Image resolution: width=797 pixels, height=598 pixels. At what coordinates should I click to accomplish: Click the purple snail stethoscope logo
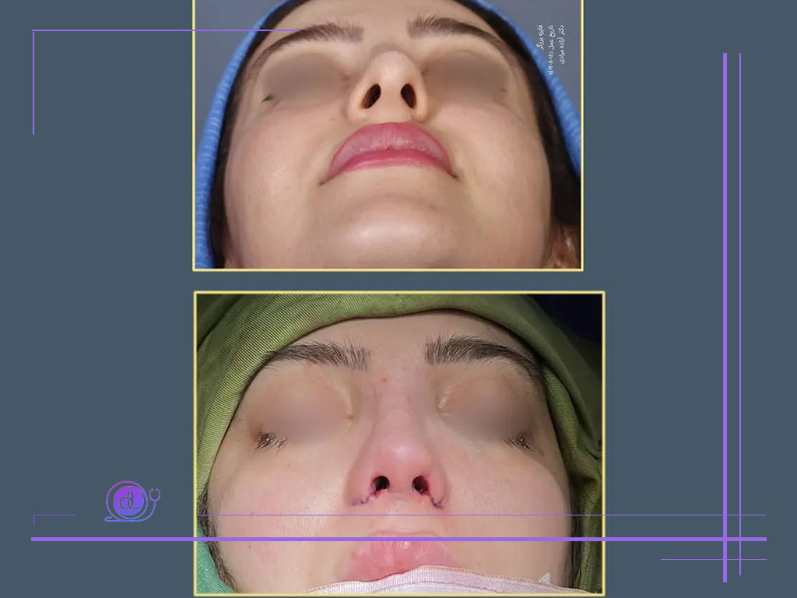(x=132, y=501)
